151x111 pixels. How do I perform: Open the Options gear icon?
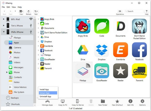[142, 101]
